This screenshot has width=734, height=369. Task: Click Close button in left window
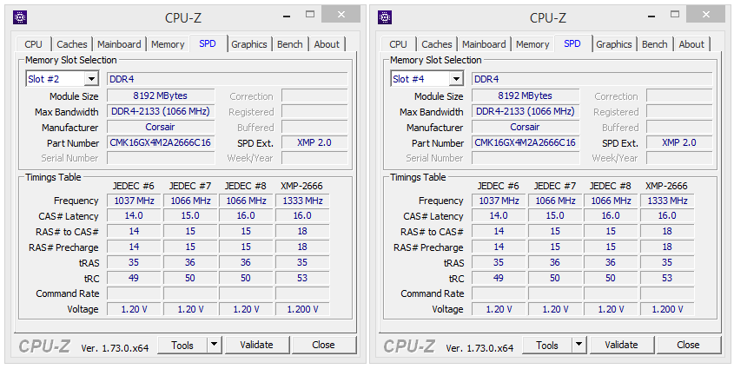pos(323,346)
